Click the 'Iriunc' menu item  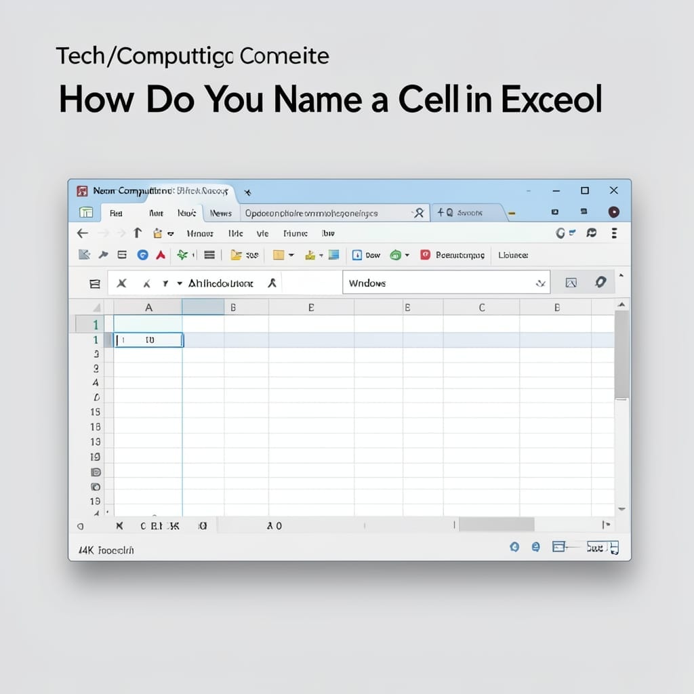(295, 233)
